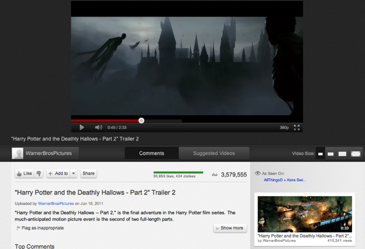Click the WarnerBrosPictures avatar image
365x249 pixels.
click(18, 153)
